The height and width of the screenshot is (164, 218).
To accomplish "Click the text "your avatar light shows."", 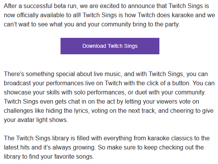I will (x=36, y=120).
